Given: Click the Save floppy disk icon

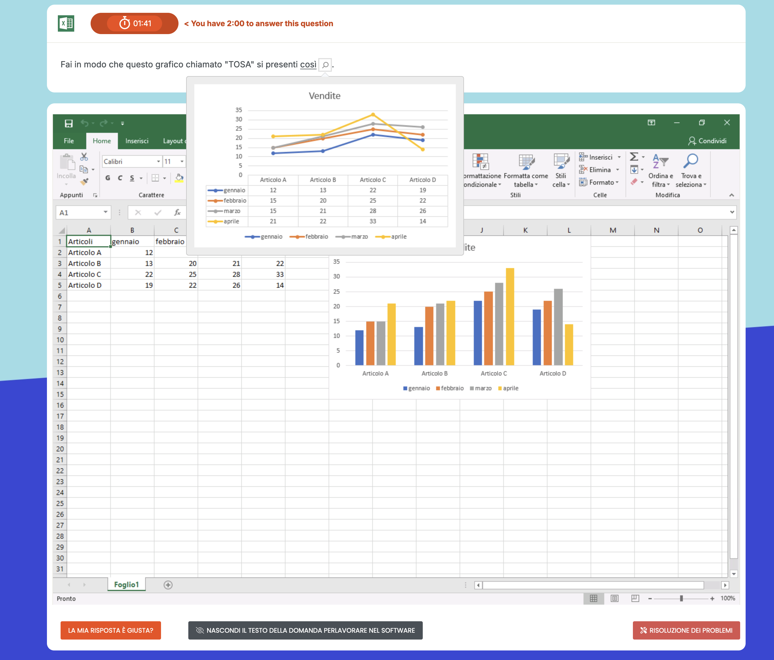Looking at the screenshot, I should (68, 123).
